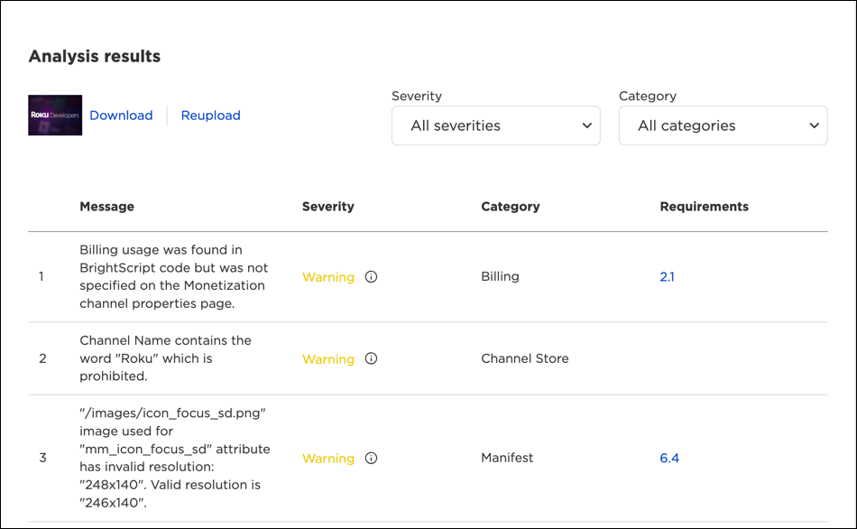Screen dimensions: 857x529
Task: Click the Warning status on row 2
Action: pyautogui.click(x=328, y=359)
